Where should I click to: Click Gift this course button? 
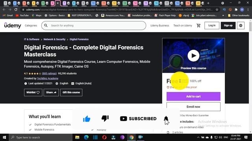click(x=71, y=92)
